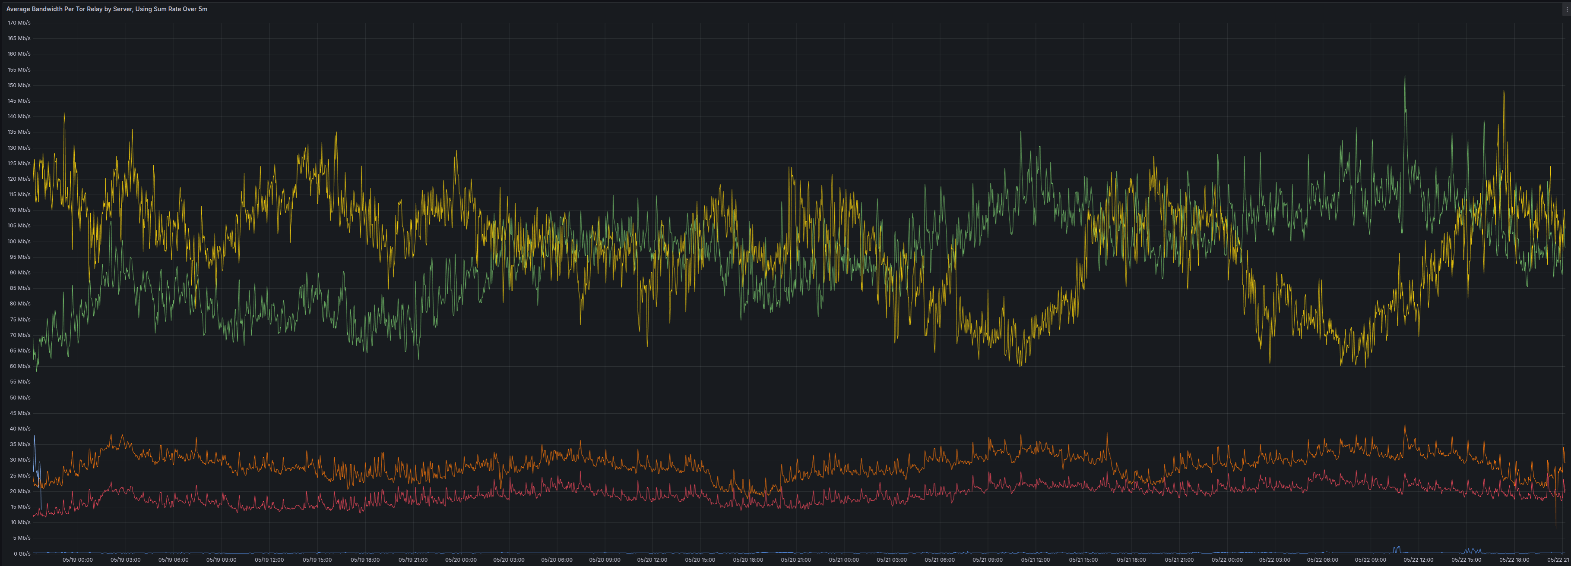Click the 05/21 00:00 time label
The width and height of the screenshot is (1571, 566).
843,559
